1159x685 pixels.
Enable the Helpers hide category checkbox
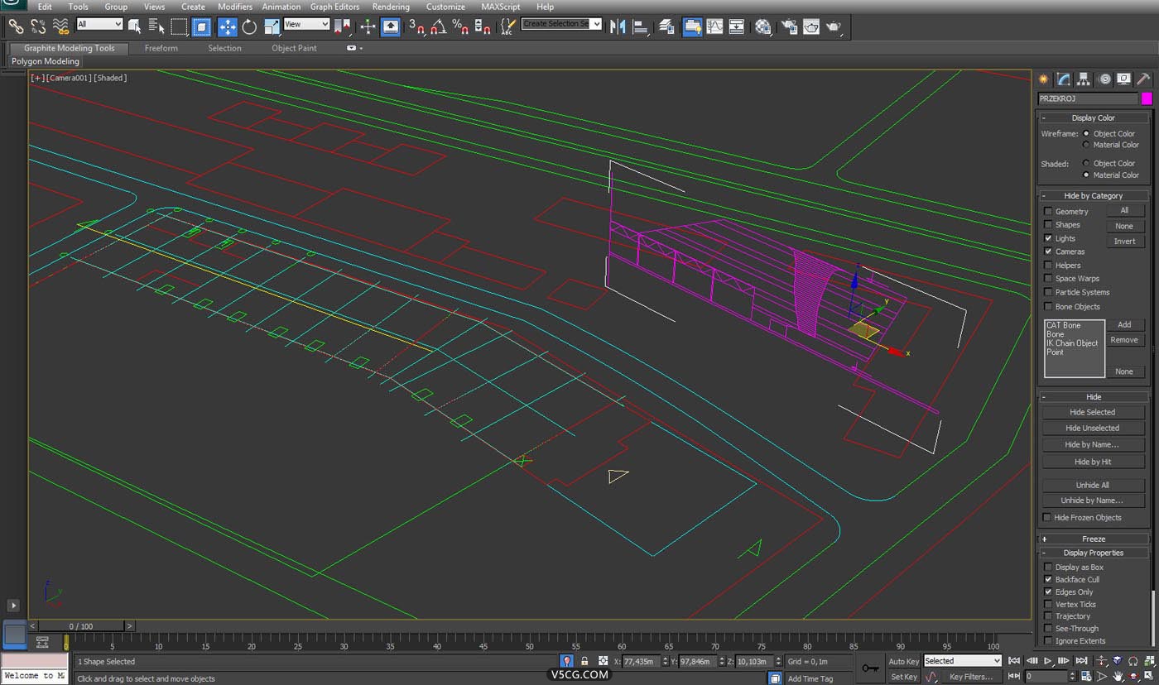click(x=1048, y=265)
